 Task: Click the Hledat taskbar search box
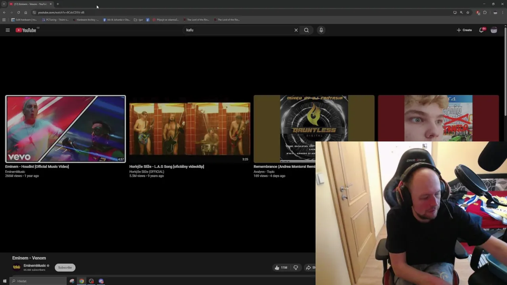point(38,281)
